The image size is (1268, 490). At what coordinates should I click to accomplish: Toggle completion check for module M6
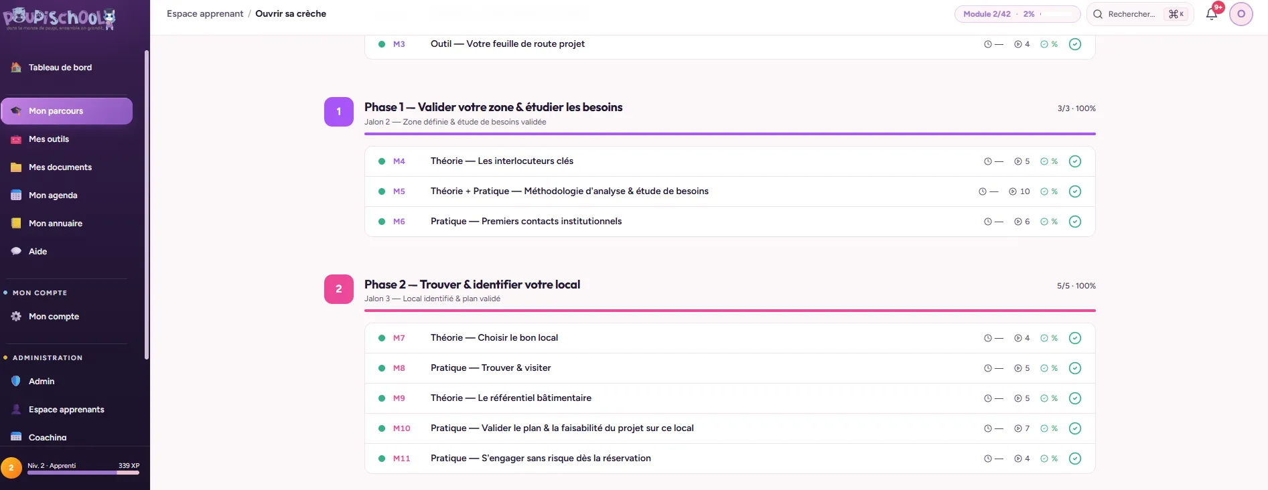tap(1075, 222)
